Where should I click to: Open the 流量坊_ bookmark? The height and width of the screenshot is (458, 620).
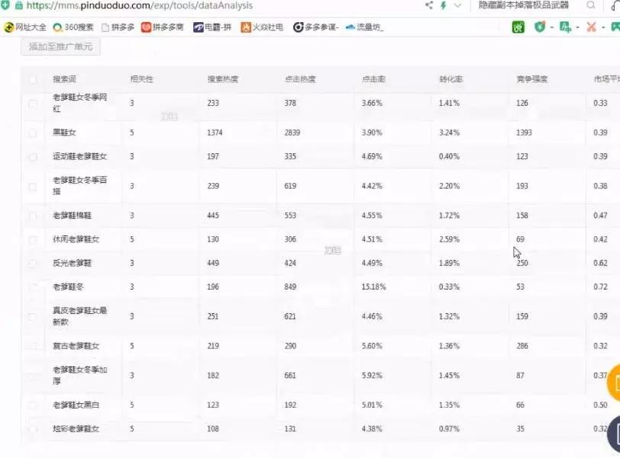click(364, 27)
